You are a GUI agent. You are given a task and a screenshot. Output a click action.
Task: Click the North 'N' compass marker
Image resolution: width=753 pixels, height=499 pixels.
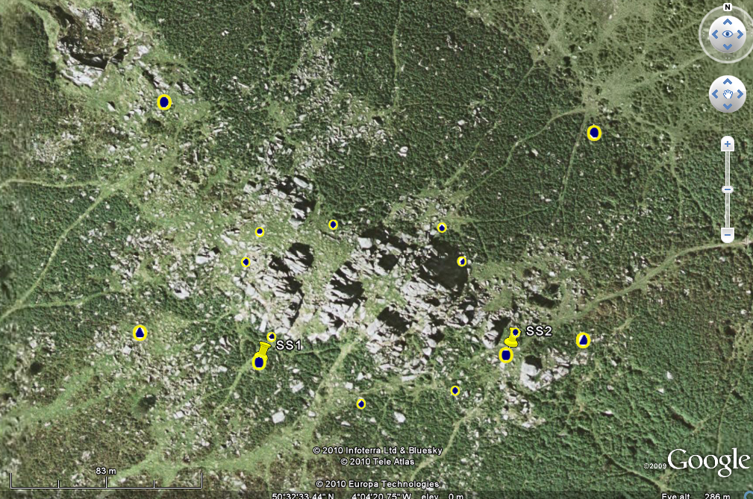click(x=727, y=7)
